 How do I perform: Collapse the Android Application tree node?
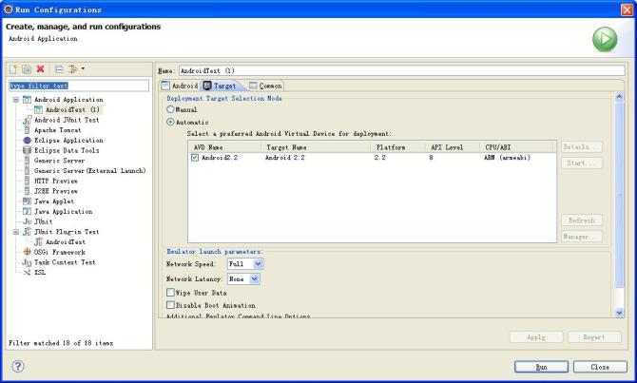click(15, 100)
